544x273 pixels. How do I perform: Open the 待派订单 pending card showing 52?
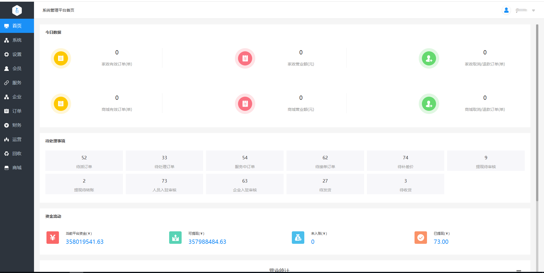tap(84, 161)
